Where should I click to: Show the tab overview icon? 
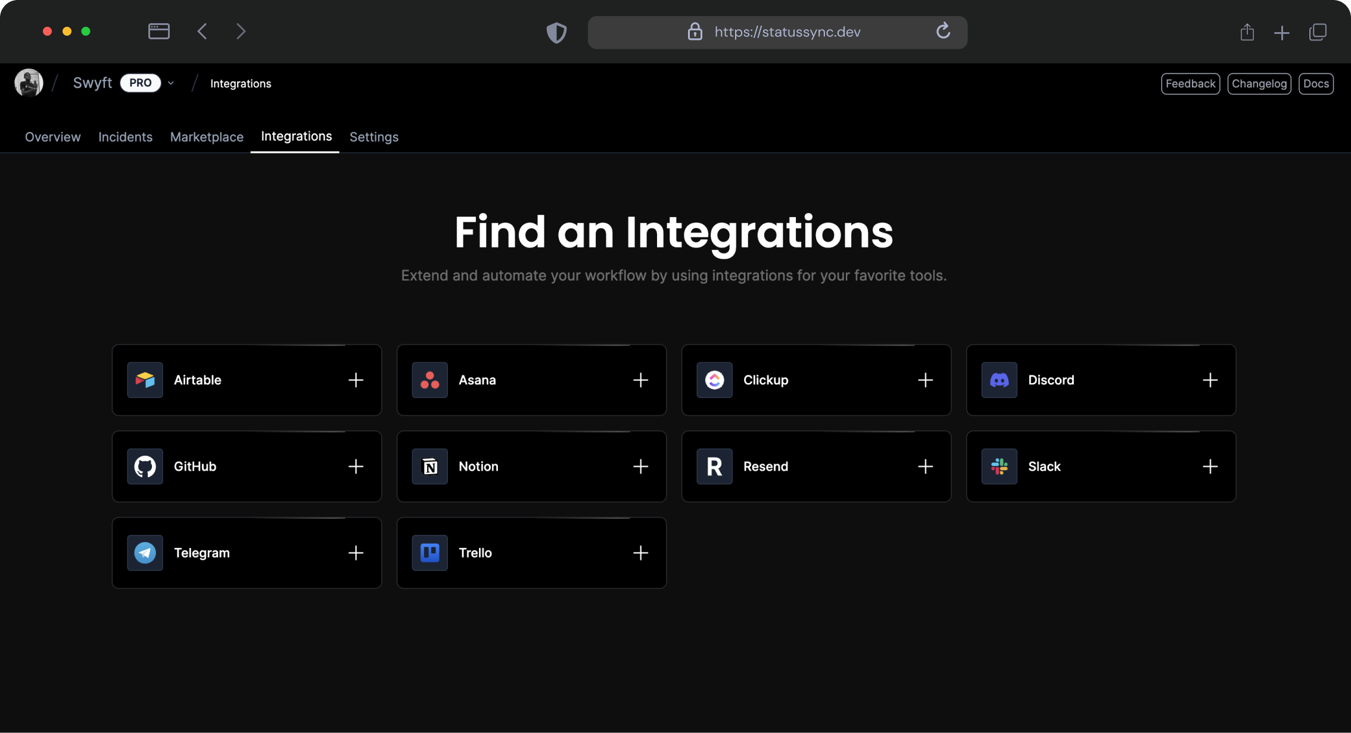pyautogui.click(x=1318, y=32)
